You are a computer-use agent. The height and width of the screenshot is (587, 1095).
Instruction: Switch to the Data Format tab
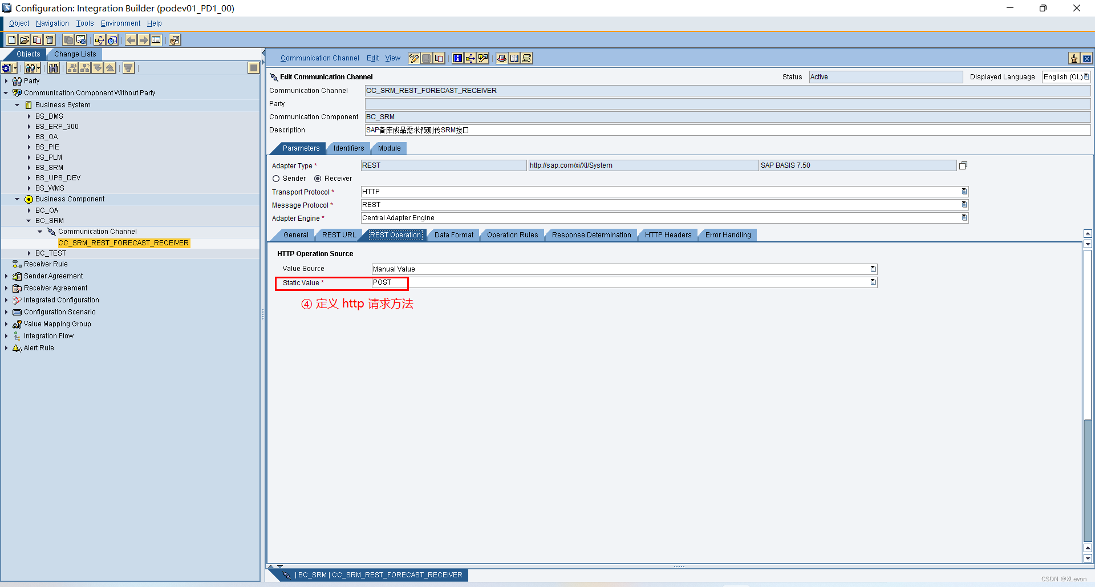pyautogui.click(x=454, y=235)
